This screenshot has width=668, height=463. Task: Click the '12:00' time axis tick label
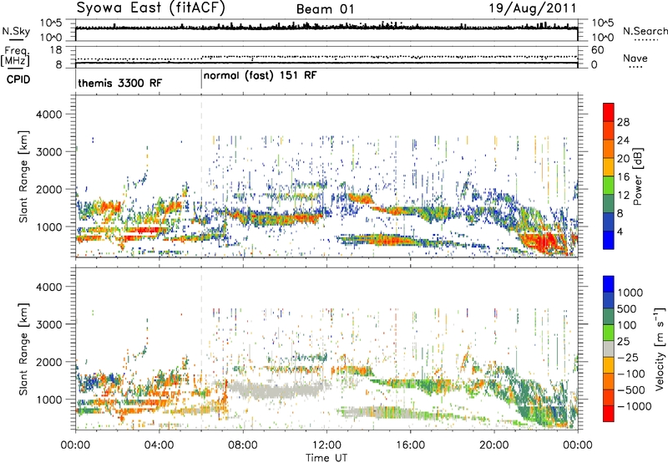tap(326, 445)
